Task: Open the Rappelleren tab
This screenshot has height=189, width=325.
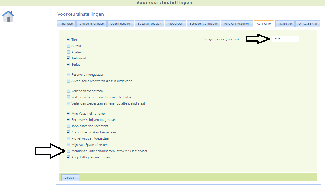Action: click(x=175, y=24)
